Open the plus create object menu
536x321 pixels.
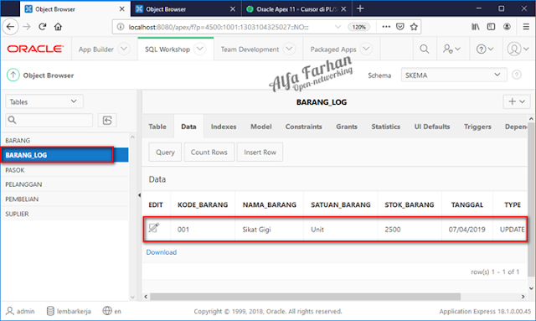click(517, 101)
